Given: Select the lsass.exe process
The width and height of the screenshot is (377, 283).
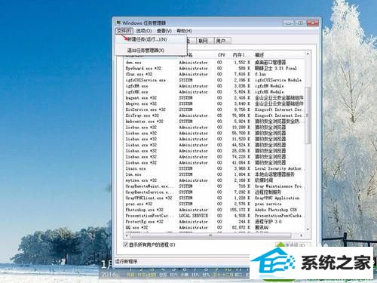Looking at the screenshot, I should [136, 168].
